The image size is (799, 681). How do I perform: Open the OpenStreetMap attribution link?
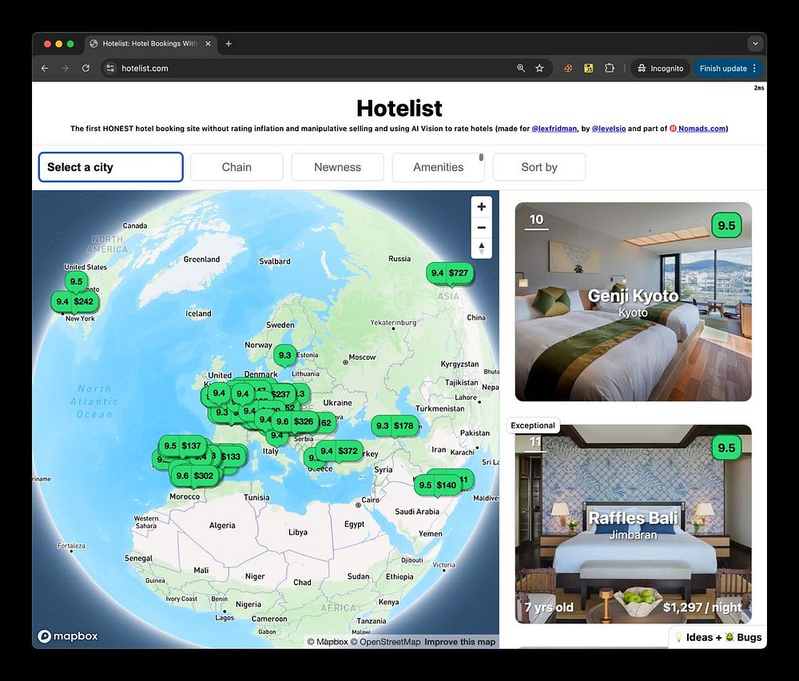(386, 642)
